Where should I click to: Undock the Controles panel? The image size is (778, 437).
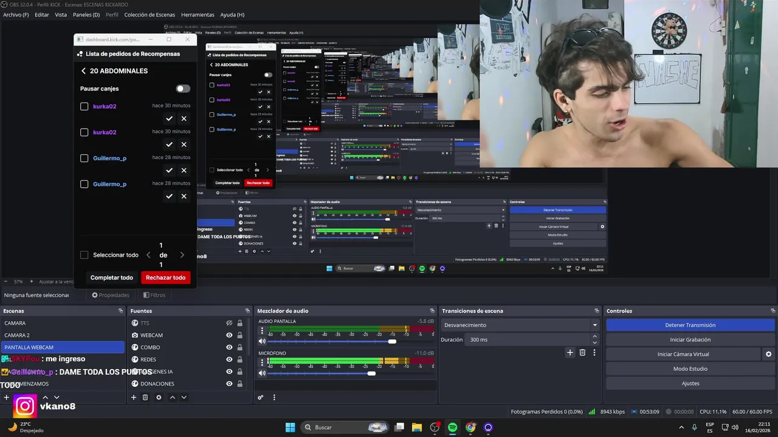[773, 311]
